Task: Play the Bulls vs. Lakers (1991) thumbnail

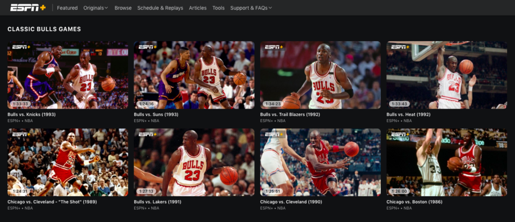Action: [194, 163]
